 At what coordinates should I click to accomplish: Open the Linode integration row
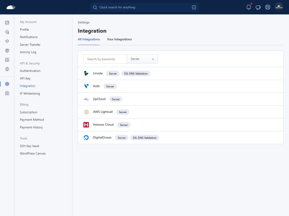(x=181, y=73)
